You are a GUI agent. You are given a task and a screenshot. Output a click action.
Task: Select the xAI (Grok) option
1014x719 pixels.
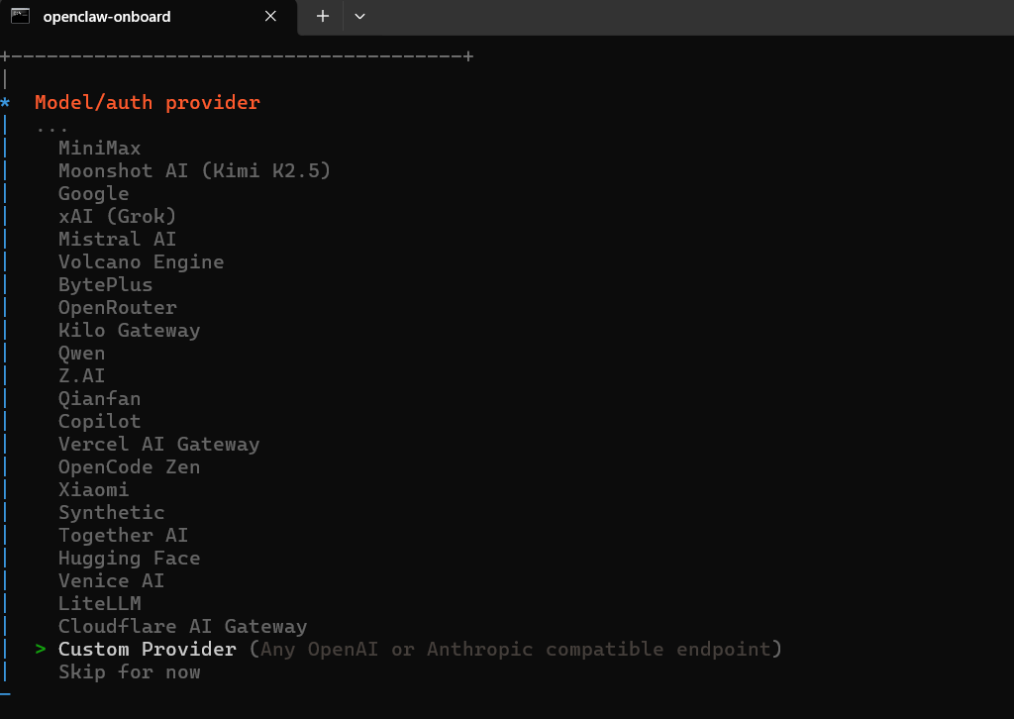[117, 217]
